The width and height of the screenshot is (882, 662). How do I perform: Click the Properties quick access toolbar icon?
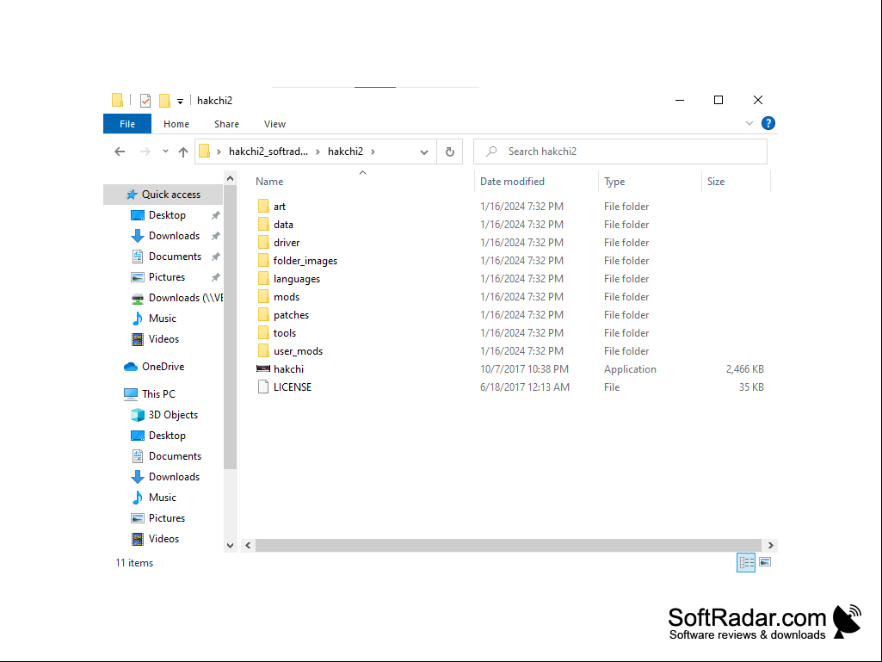145,100
